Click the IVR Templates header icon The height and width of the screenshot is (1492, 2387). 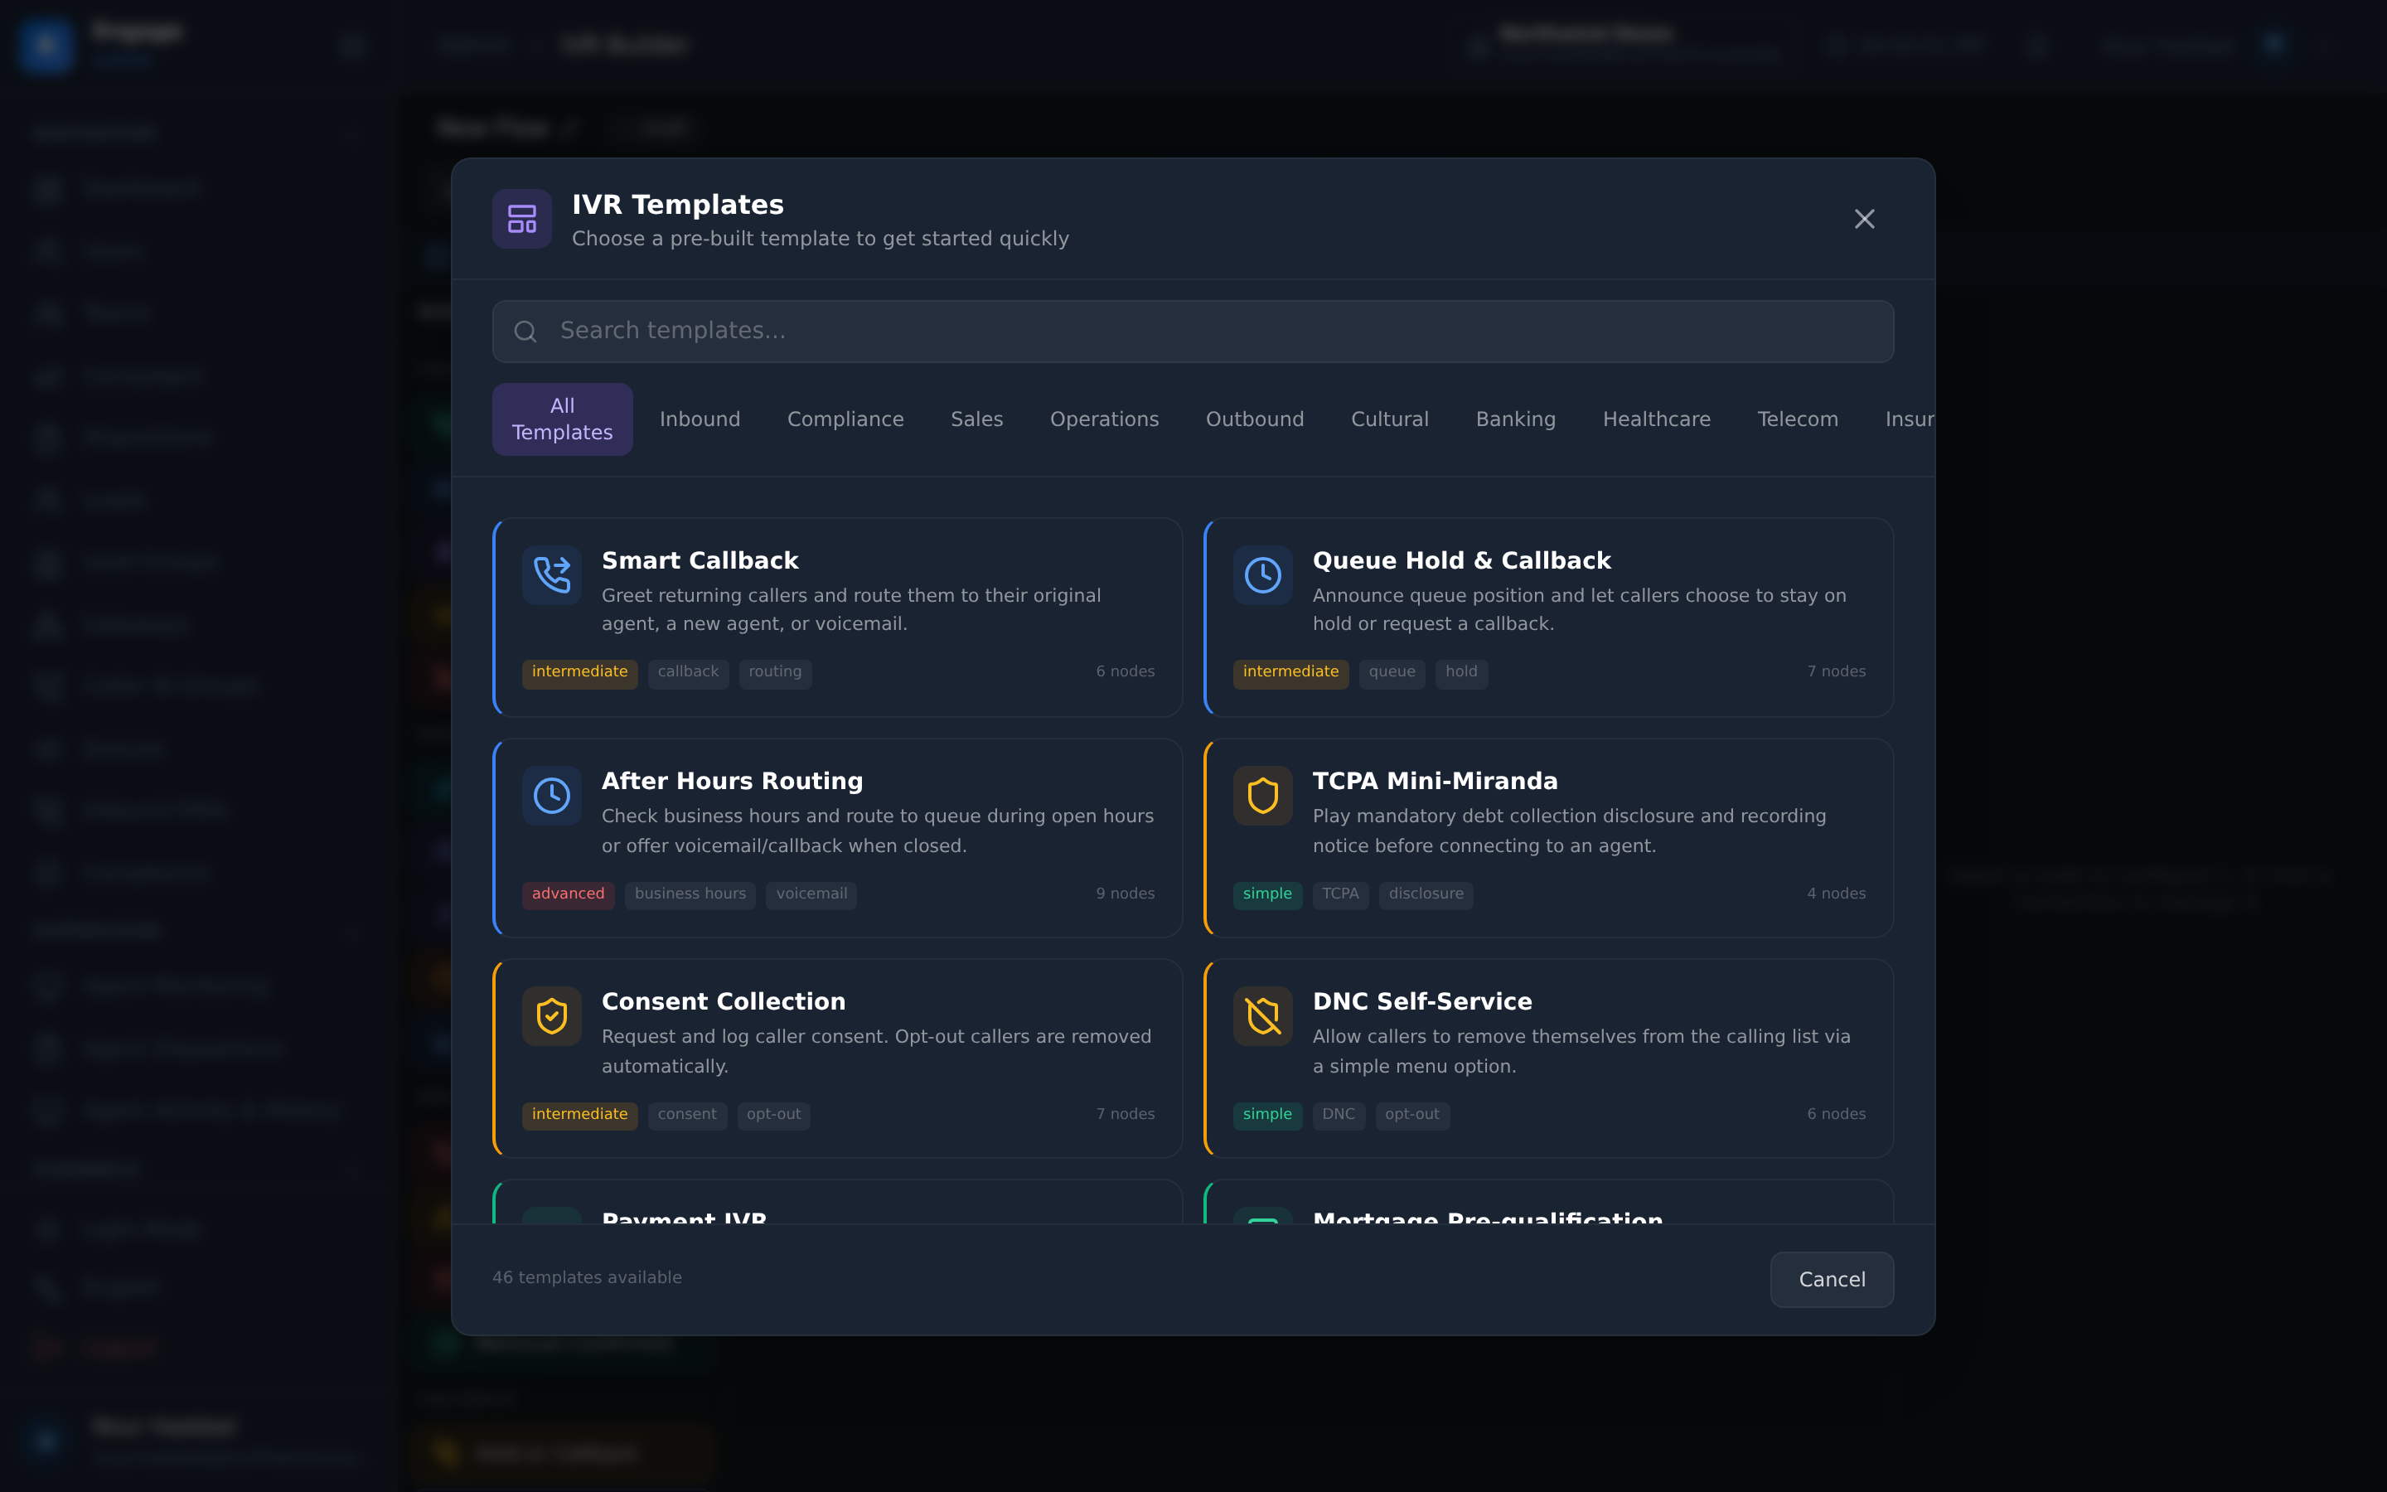pos(522,219)
